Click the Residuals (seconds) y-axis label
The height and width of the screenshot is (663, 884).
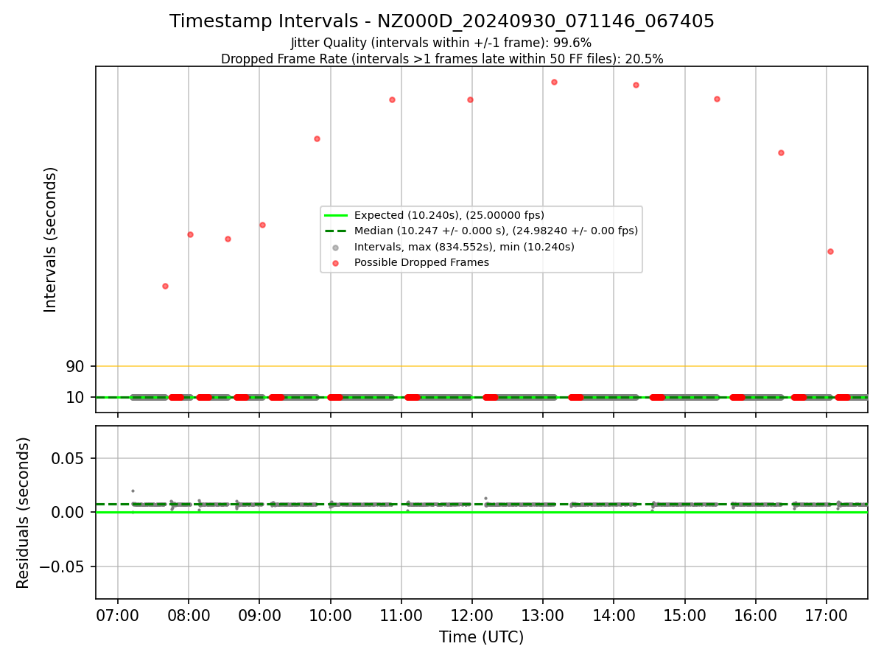[24, 513]
